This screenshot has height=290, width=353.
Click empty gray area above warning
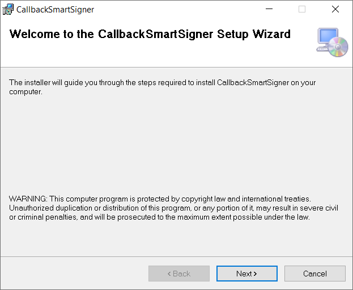tap(176, 144)
